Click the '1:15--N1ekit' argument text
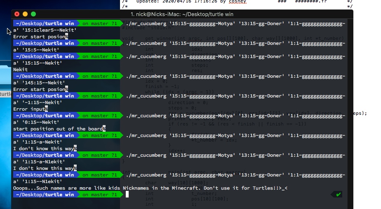Viewport: 381px width, 209px height. (x=42, y=181)
